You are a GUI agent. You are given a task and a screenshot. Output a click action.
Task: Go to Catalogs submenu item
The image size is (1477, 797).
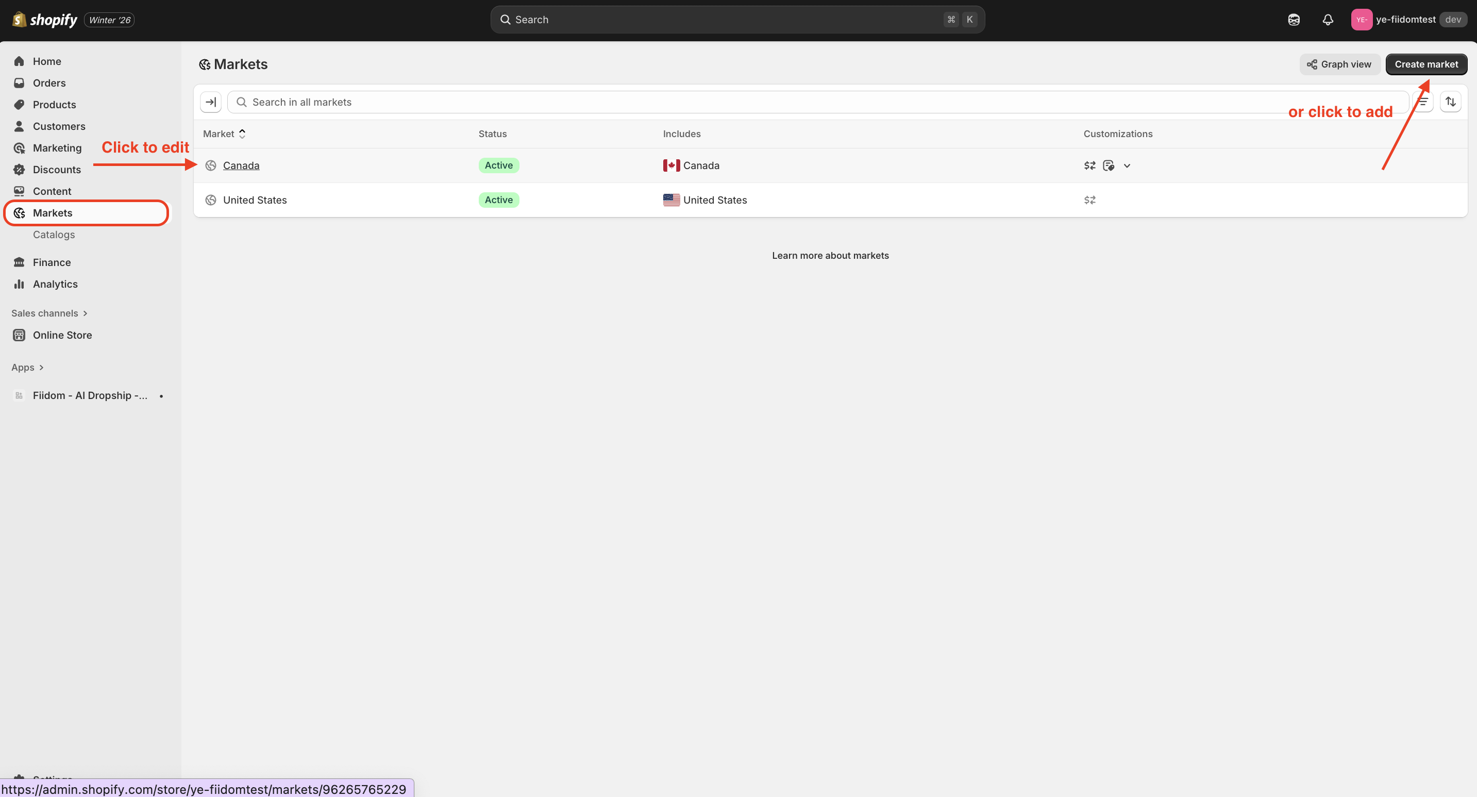coord(53,235)
